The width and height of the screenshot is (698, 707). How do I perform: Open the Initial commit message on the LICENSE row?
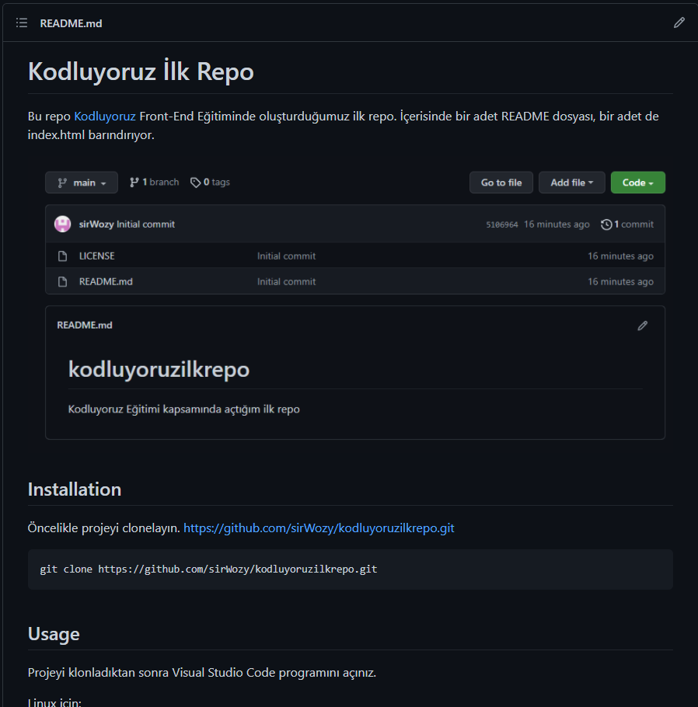point(287,256)
